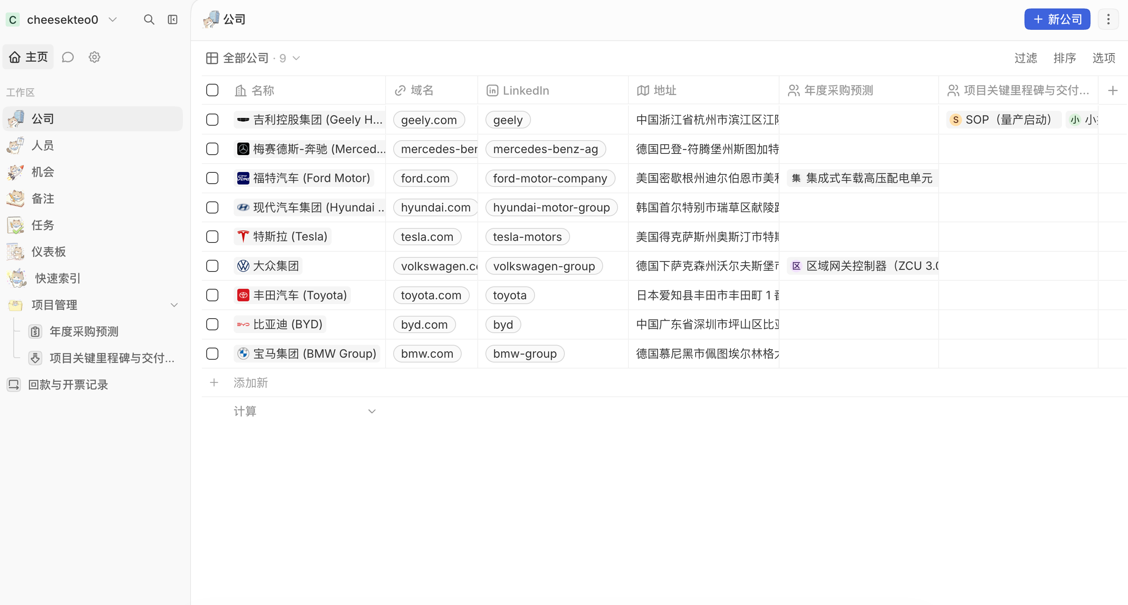Open the 计算 dropdown
The width and height of the screenshot is (1128, 605).
point(305,411)
